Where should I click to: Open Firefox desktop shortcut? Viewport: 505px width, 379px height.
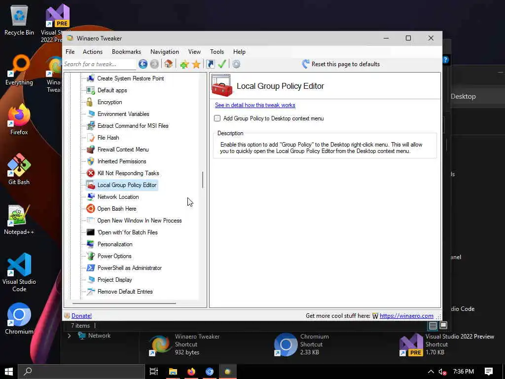(x=19, y=119)
